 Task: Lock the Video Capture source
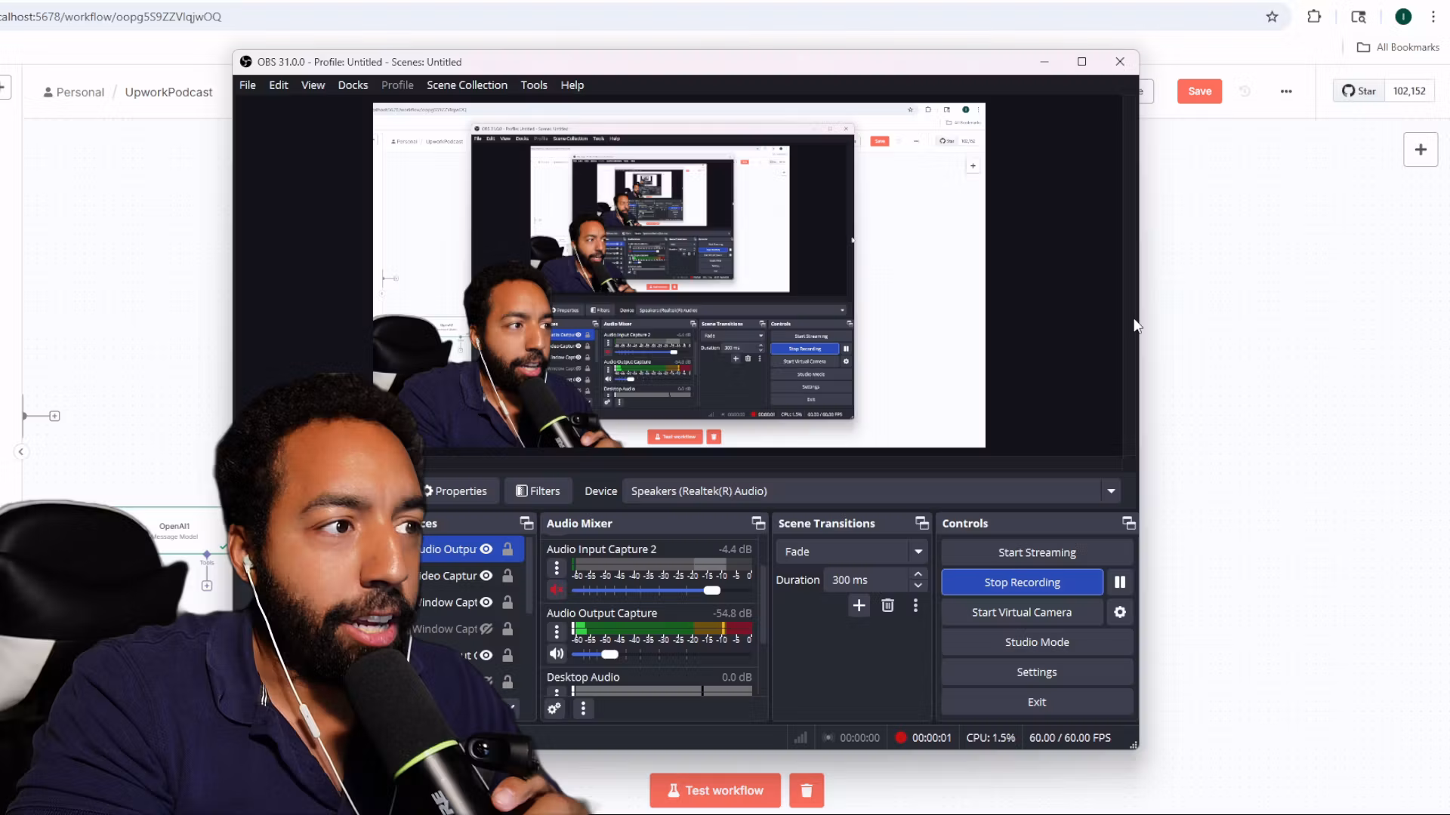[507, 575]
